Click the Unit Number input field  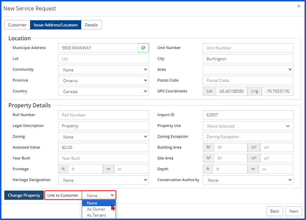pos(248,48)
